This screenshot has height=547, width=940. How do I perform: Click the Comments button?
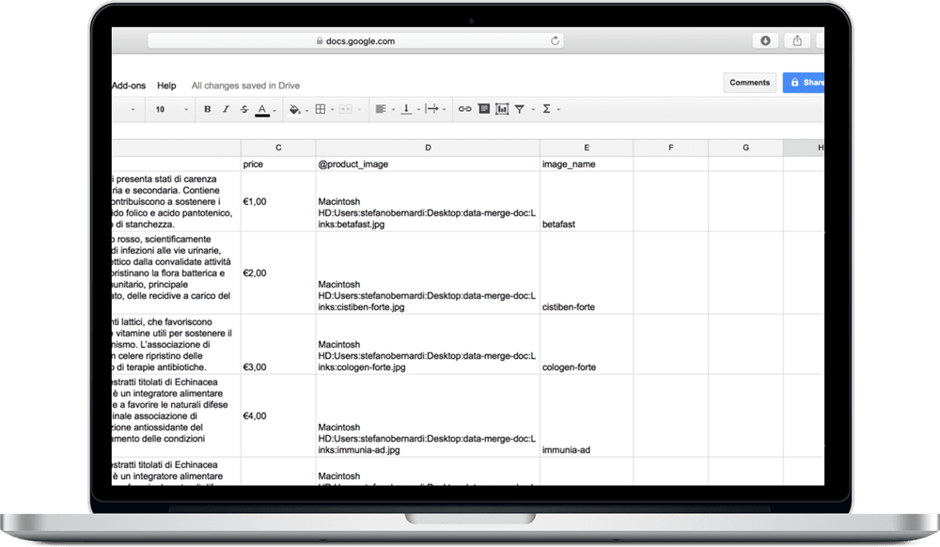749,83
